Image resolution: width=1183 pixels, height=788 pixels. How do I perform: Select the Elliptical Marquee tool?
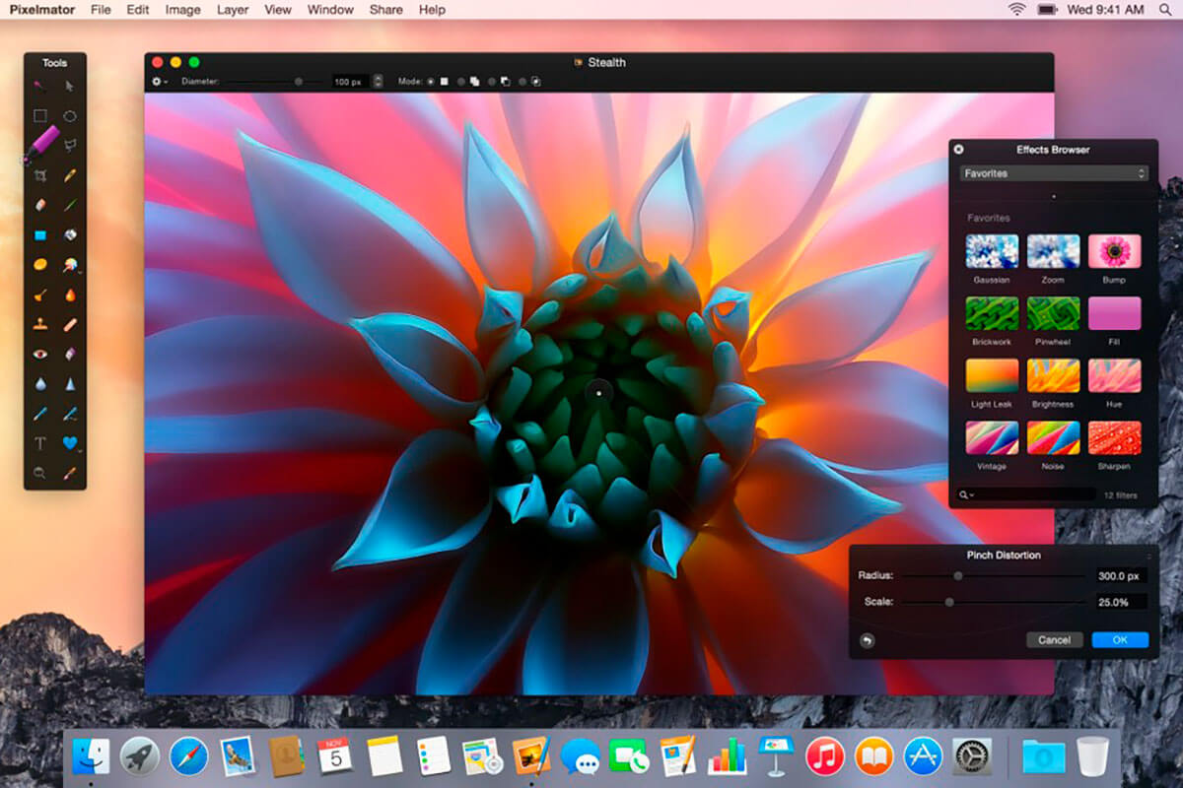tap(70, 116)
